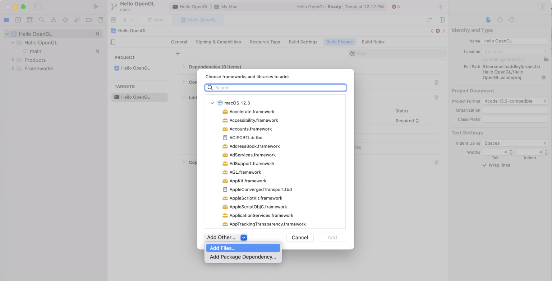
Task: Click the framework Search field
Action: coord(275,88)
